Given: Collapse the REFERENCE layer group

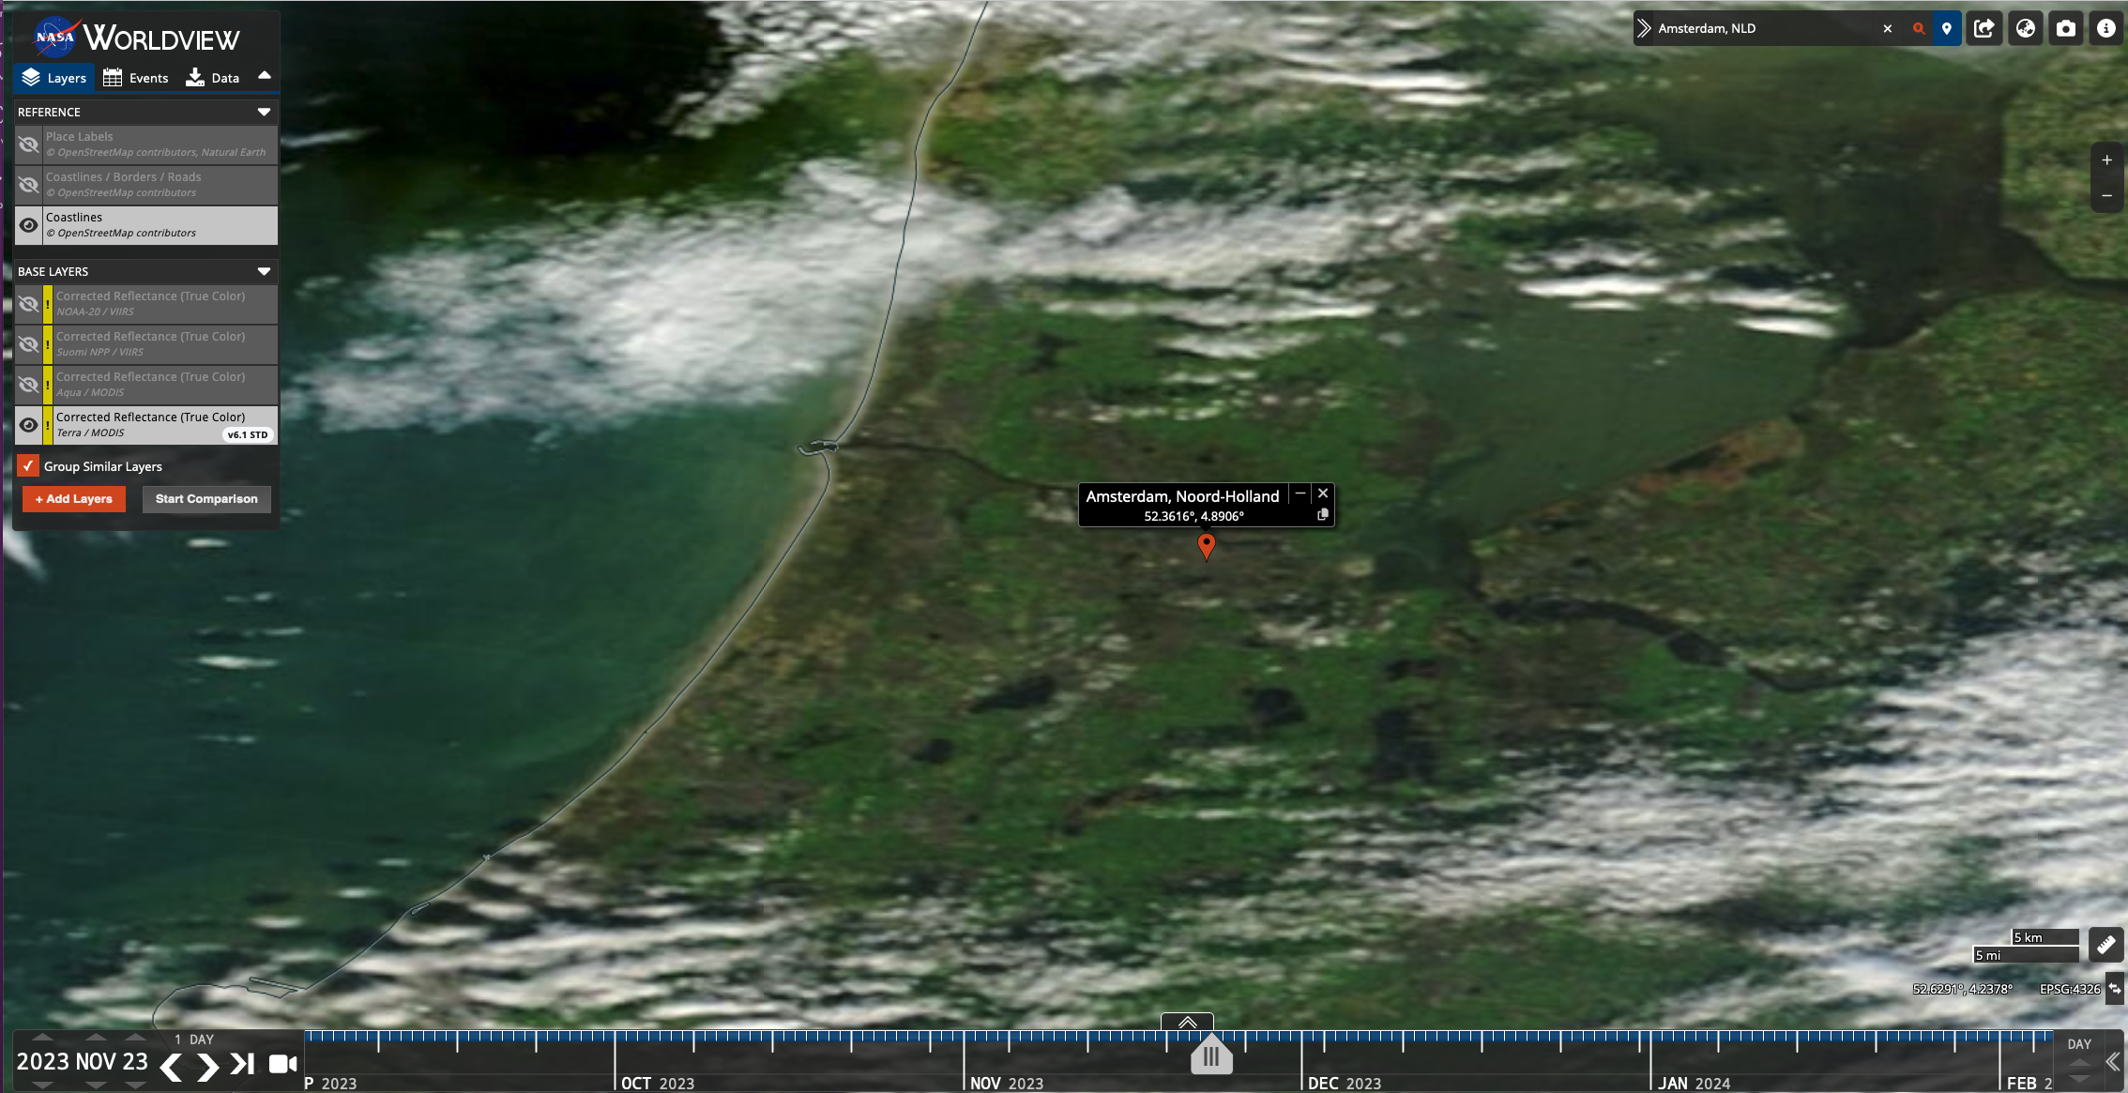Looking at the screenshot, I should point(264,112).
